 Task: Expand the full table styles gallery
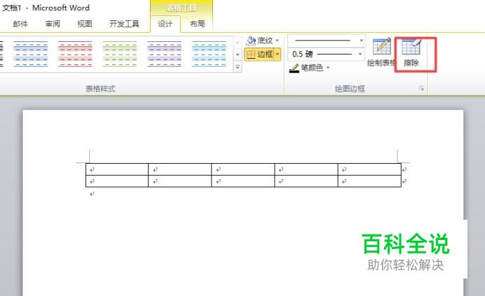[x=238, y=66]
